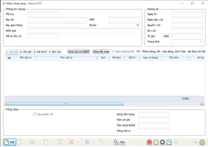Open the 3. Hd thuế tab

(40, 52)
